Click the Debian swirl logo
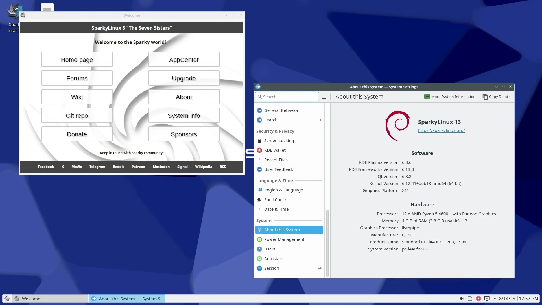 [x=397, y=126]
